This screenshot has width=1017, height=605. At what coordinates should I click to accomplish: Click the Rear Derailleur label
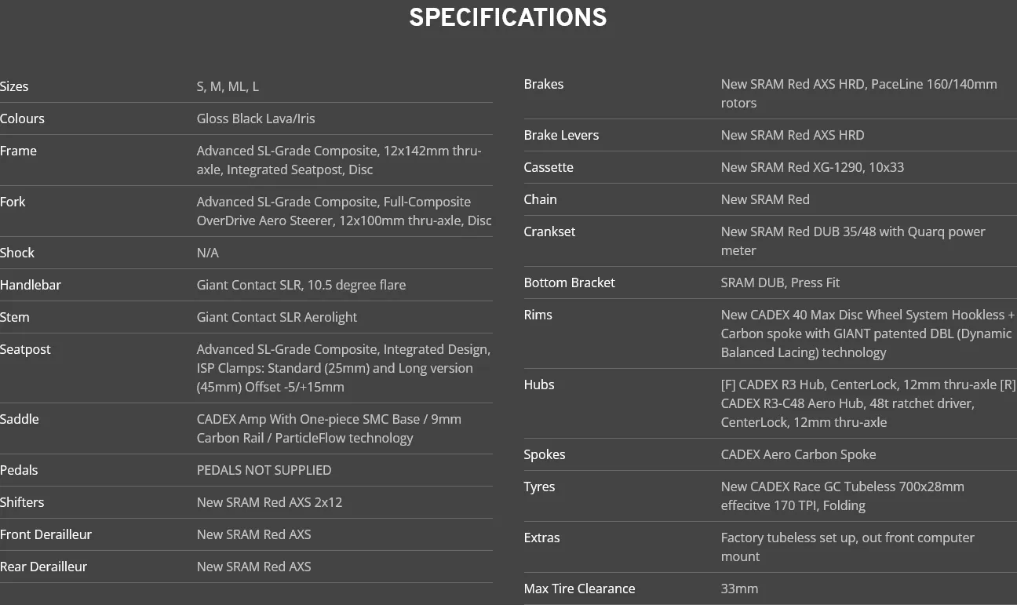pos(44,567)
